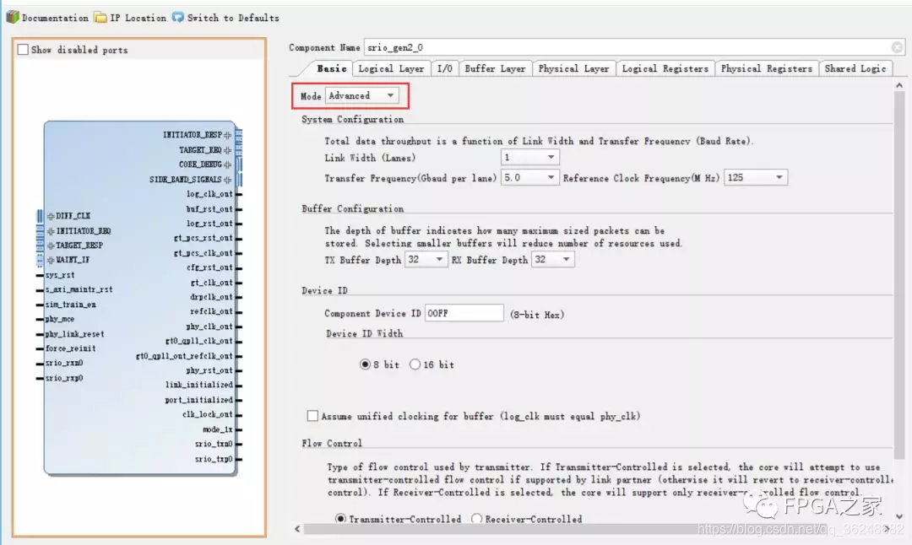
Task: Clear the Component Name field with the x icon
Action: click(x=898, y=47)
